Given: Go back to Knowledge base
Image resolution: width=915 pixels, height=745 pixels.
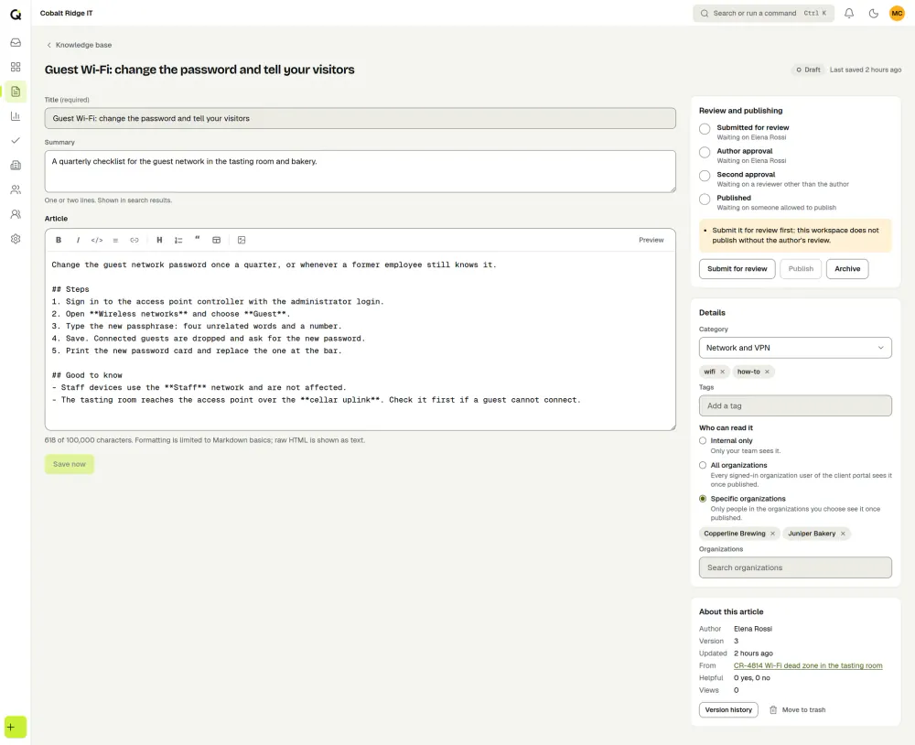Looking at the screenshot, I should [79, 45].
